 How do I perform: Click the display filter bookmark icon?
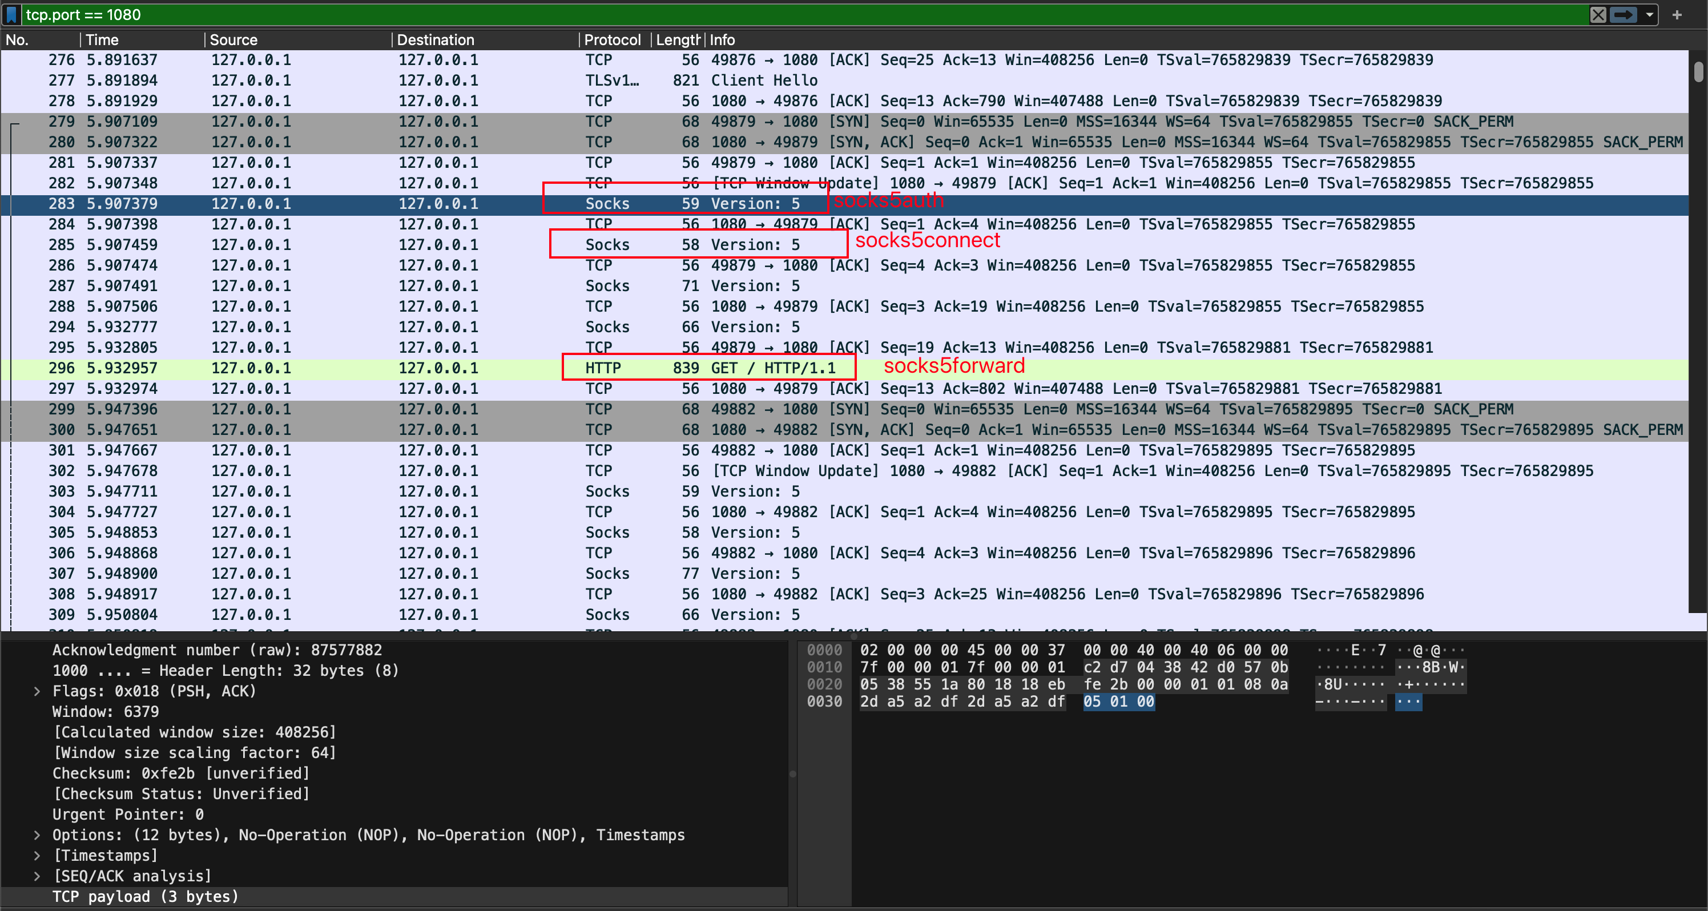click(11, 15)
